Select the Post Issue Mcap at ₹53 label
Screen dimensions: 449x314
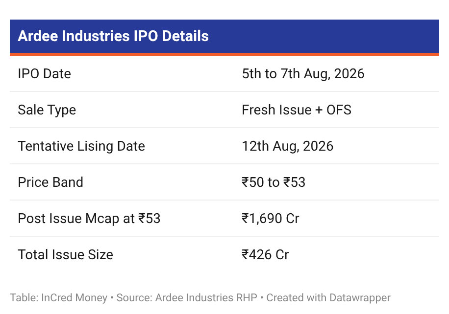[89, 219]
